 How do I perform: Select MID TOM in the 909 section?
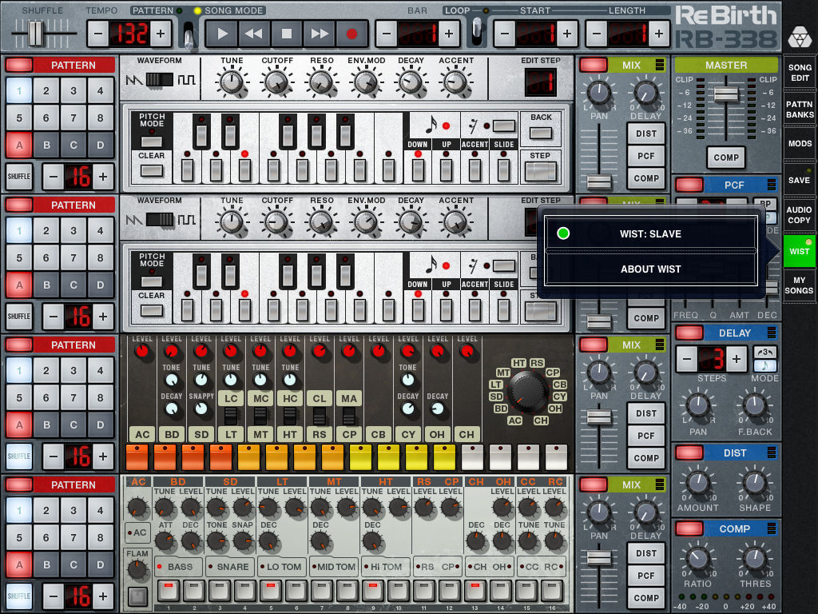click(x=333, y=567)
